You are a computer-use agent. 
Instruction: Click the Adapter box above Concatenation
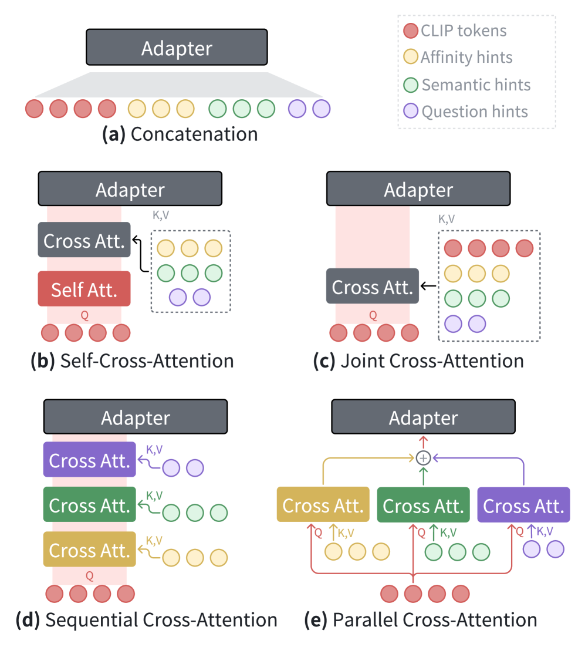(x=177, y=48)
